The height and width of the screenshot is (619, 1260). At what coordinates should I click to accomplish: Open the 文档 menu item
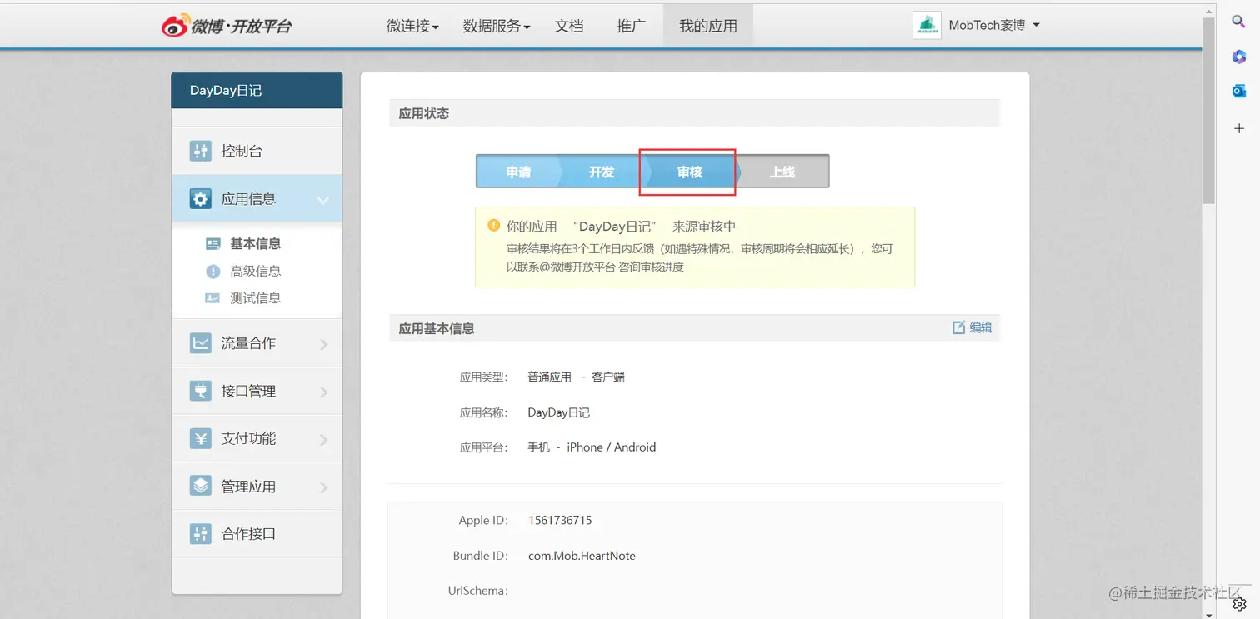click(x=569, y=26)
